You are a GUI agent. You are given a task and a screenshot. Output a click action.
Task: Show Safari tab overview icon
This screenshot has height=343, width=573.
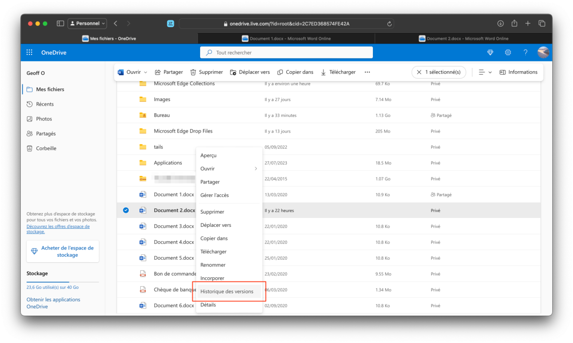[x=542, y=24]
